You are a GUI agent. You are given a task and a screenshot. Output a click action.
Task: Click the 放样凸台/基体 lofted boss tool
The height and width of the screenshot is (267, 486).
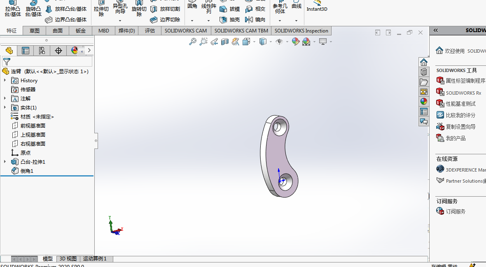pos(66,9)
